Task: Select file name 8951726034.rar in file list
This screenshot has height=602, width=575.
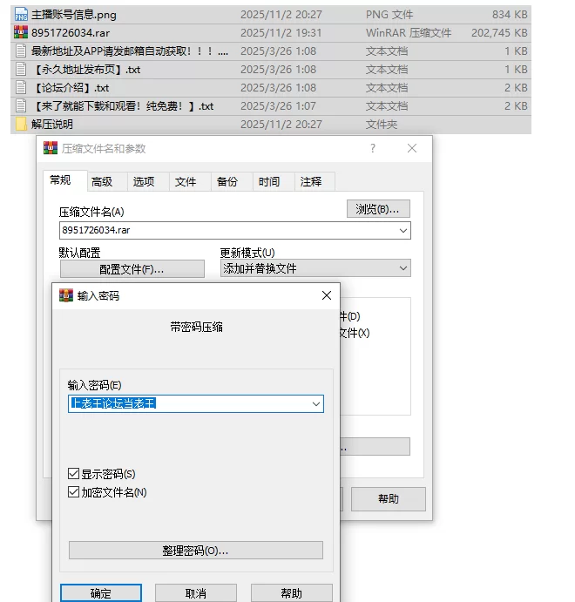Action: click(71, 33)
